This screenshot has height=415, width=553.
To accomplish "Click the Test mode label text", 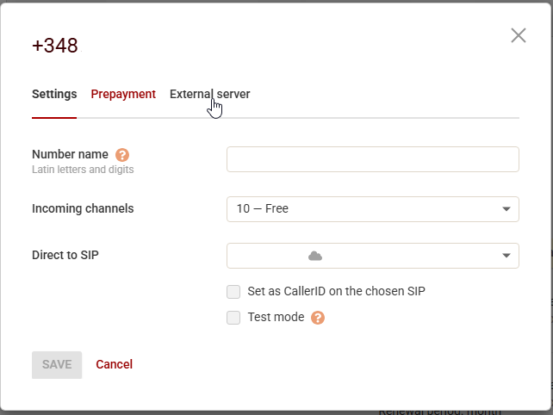I will 276,317.
